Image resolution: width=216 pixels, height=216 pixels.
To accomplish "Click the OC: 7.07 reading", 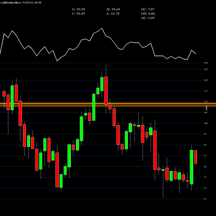I will 148,10.
